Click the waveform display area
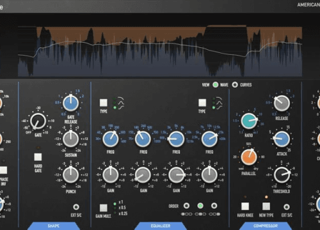This screenshot has width=320, height=230. coord(160,51)
